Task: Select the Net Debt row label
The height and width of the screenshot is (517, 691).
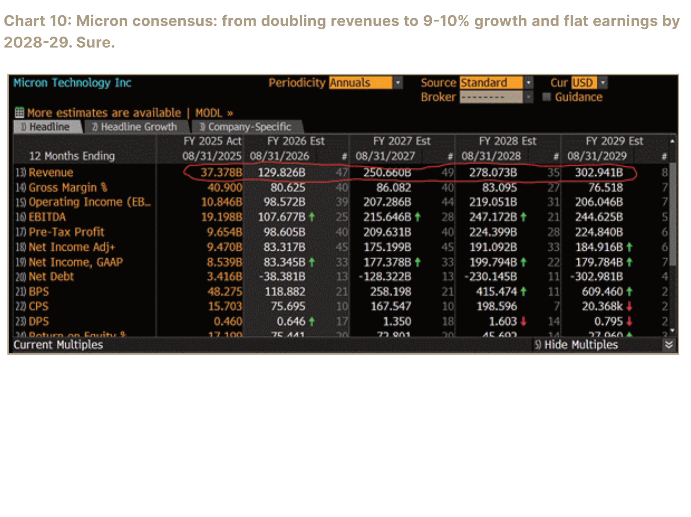Action: (51, 276)
